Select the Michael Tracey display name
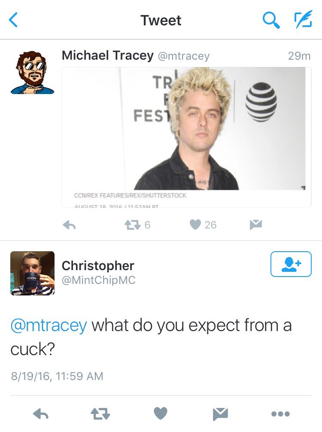The height and width of the screenshot is (432, 322). [107, 55]
